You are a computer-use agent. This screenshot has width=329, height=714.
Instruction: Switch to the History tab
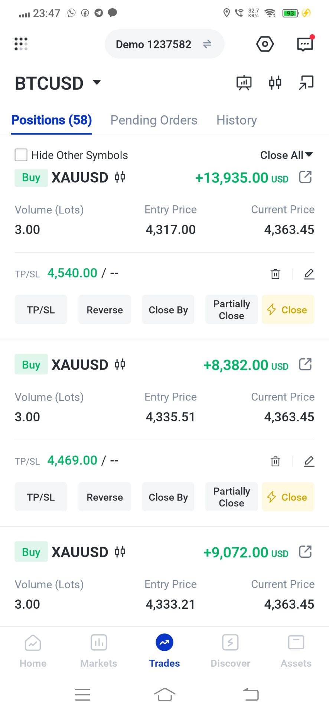click(x=237, y=120)
